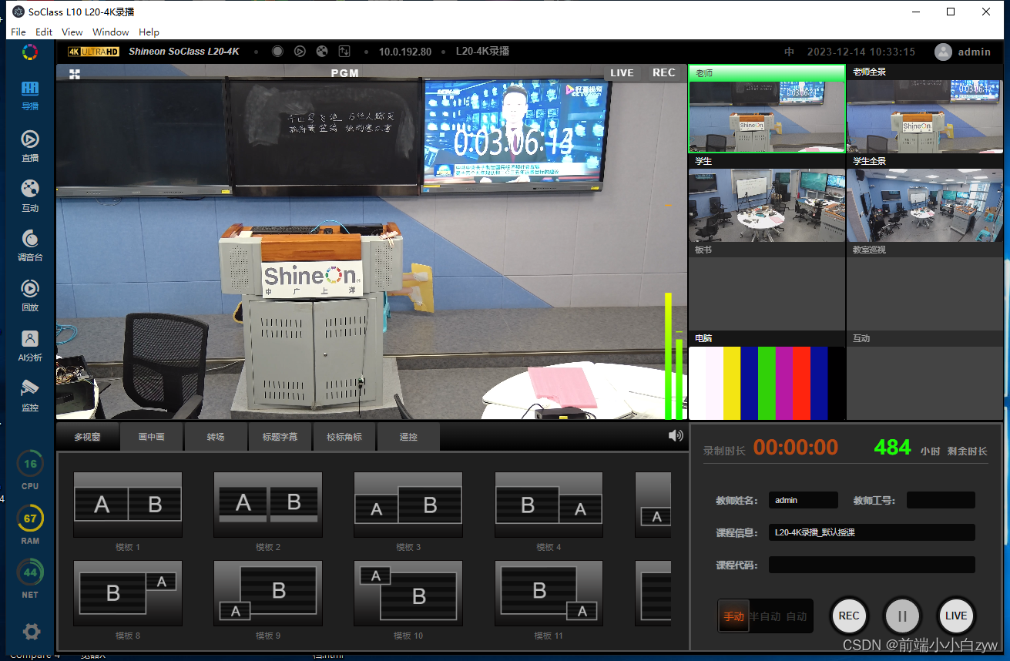1010x661 pixels.
Task: Apply layout 模板 10
Action: point(408,593)
